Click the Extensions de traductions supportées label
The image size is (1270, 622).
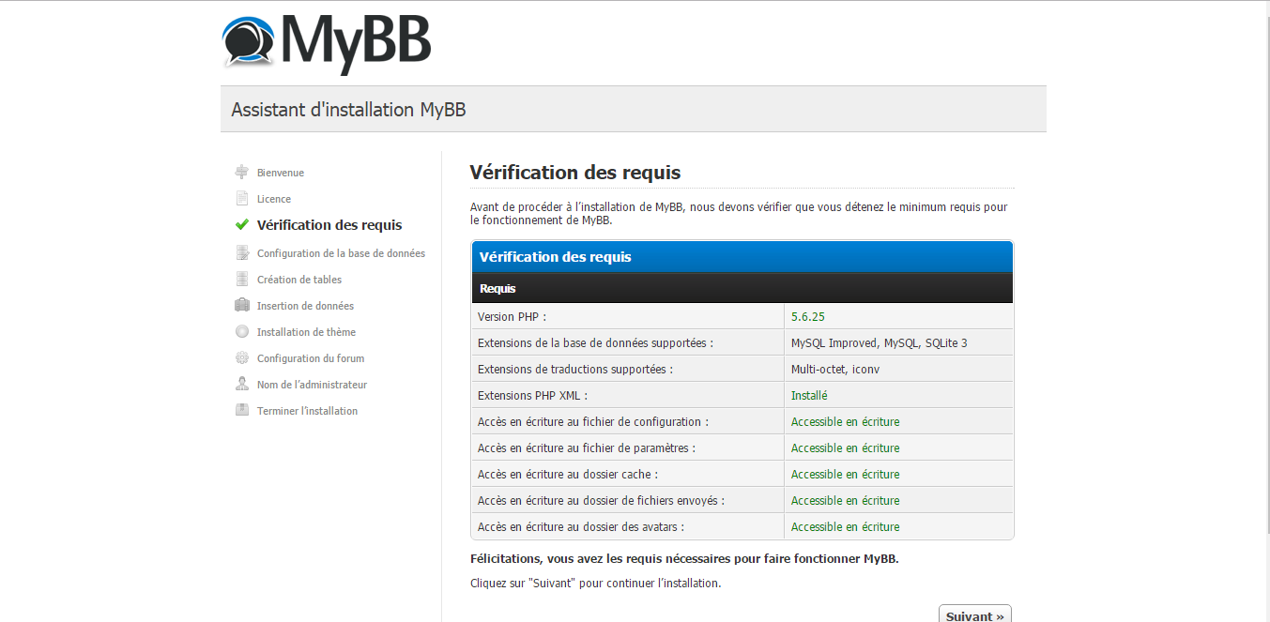pyautogui.click(x=575, y=370)
